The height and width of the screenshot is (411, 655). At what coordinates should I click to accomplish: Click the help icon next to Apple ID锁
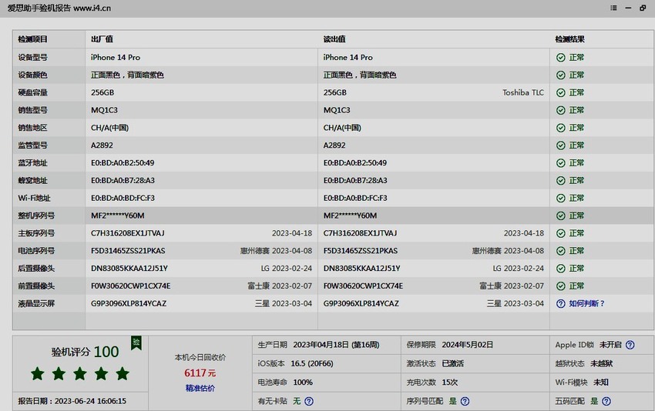point(630,345)
